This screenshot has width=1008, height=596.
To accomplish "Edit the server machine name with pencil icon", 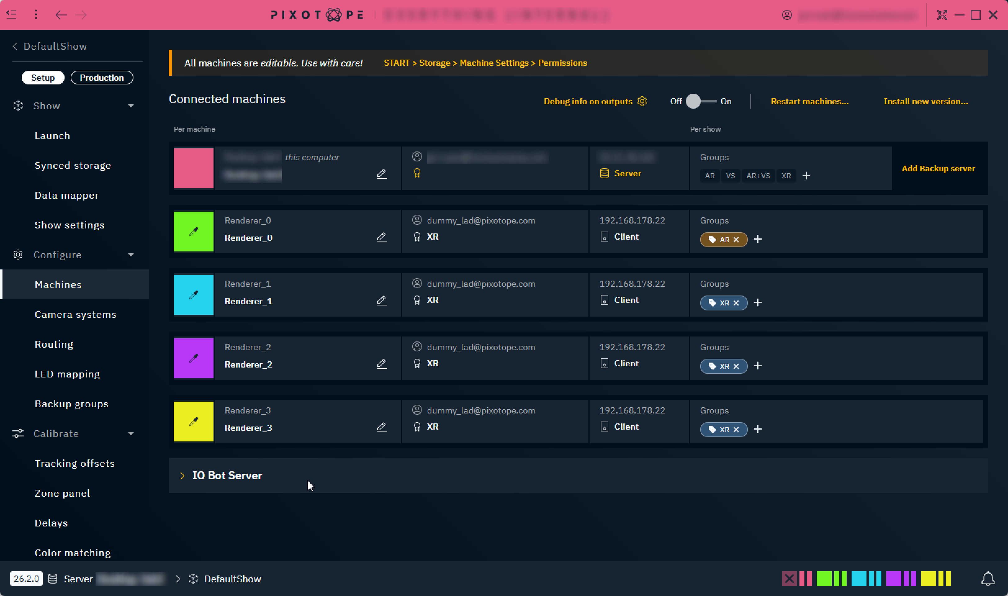I will tap(382, 174).
